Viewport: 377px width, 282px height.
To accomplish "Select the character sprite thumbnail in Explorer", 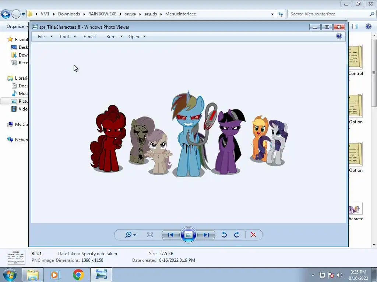I will click(356, 209).
